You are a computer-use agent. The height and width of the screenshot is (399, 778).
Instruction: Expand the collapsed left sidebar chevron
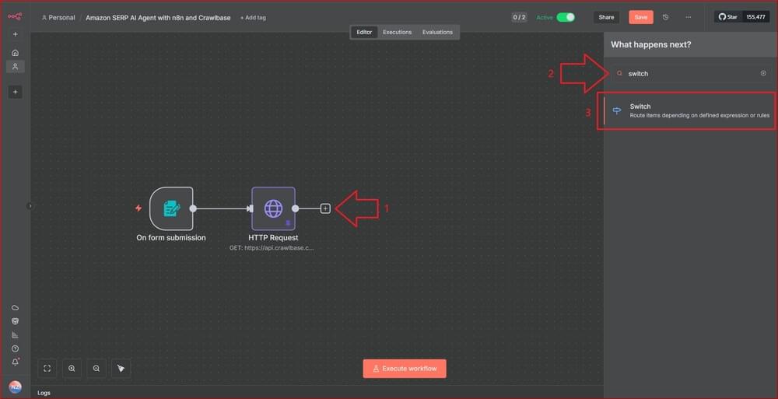pos(30,206)
